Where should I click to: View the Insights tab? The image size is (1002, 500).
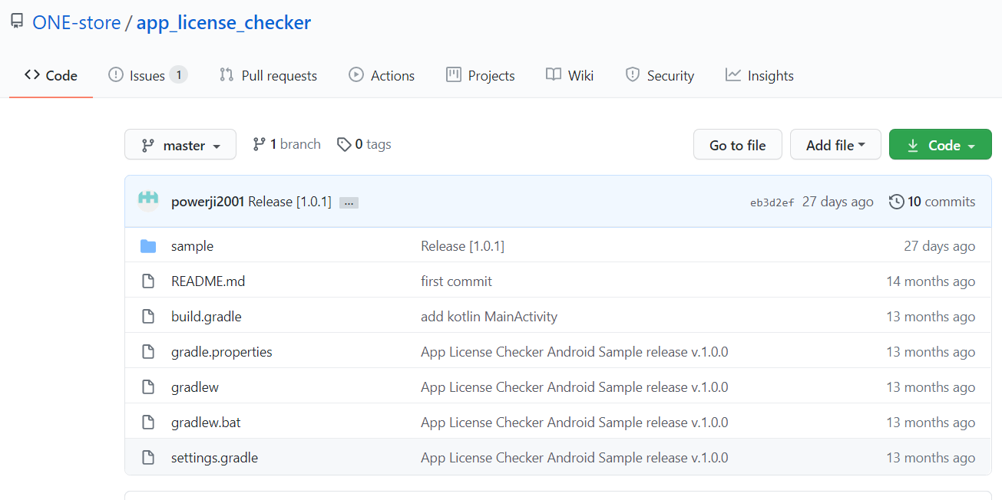[759, 75]
